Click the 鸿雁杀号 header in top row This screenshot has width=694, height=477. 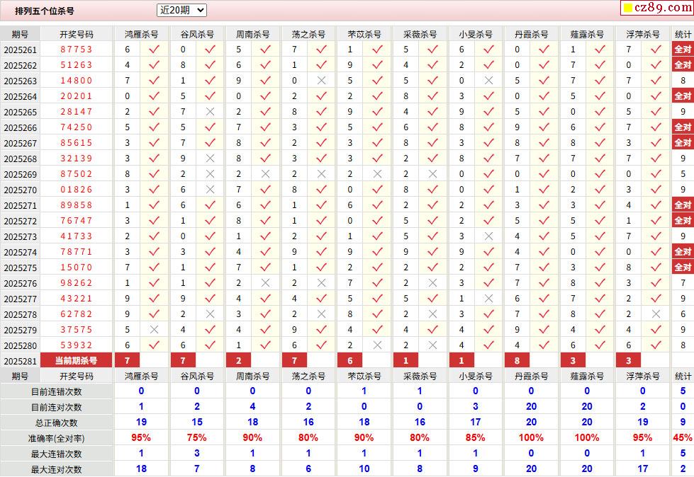[x=141, y=34]
